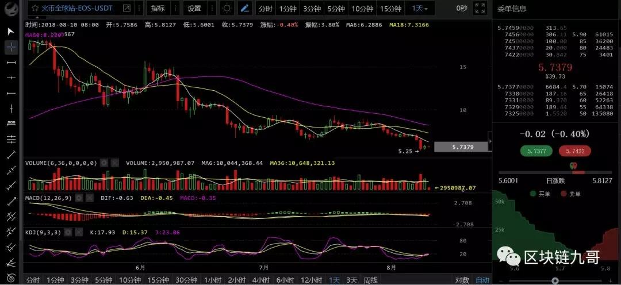Open more options beside 设置
The width and height of the screenshot is (621, 285).
click(x=212, y=8)
